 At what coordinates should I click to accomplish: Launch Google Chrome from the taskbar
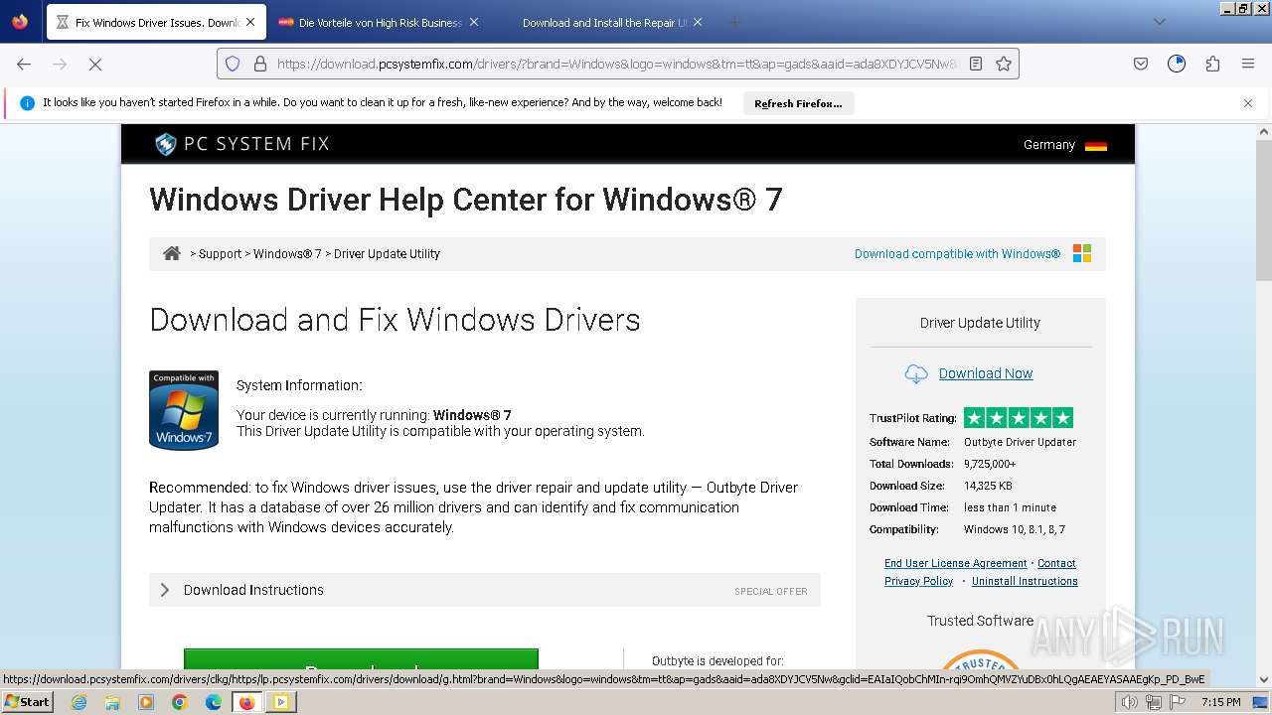(x=180, y=702)
